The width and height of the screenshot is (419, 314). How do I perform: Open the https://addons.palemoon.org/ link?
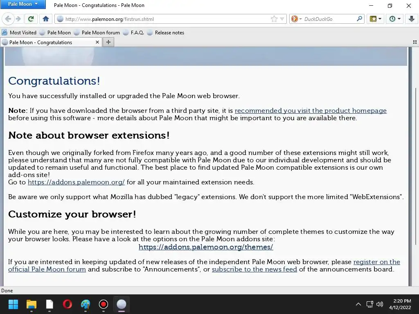coord(76,182)
